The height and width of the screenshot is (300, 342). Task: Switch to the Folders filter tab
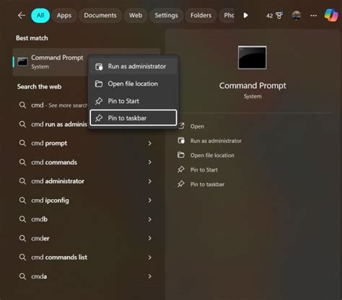[201, 15]
